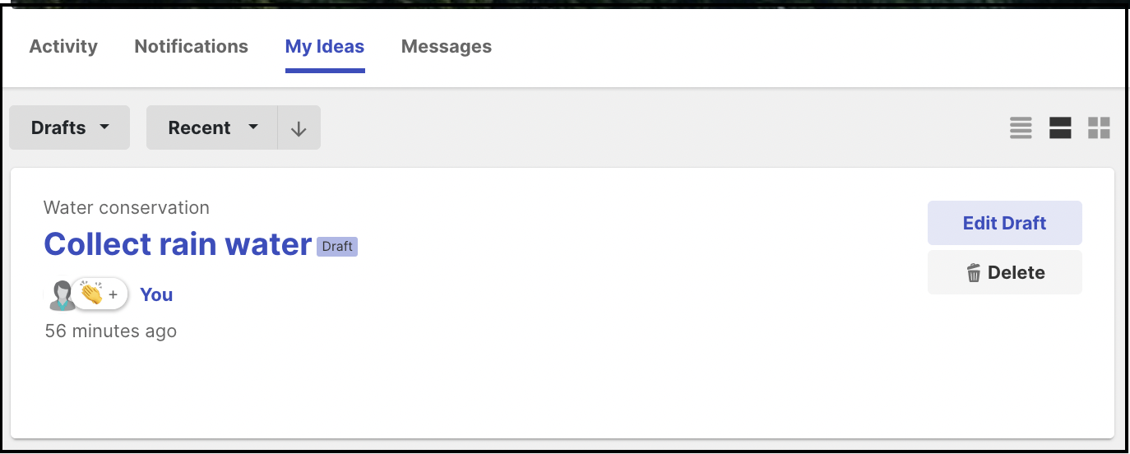Open the You author link
Image resolution: width=1130 pixels, height=454 pixels.
click(156, 294)
